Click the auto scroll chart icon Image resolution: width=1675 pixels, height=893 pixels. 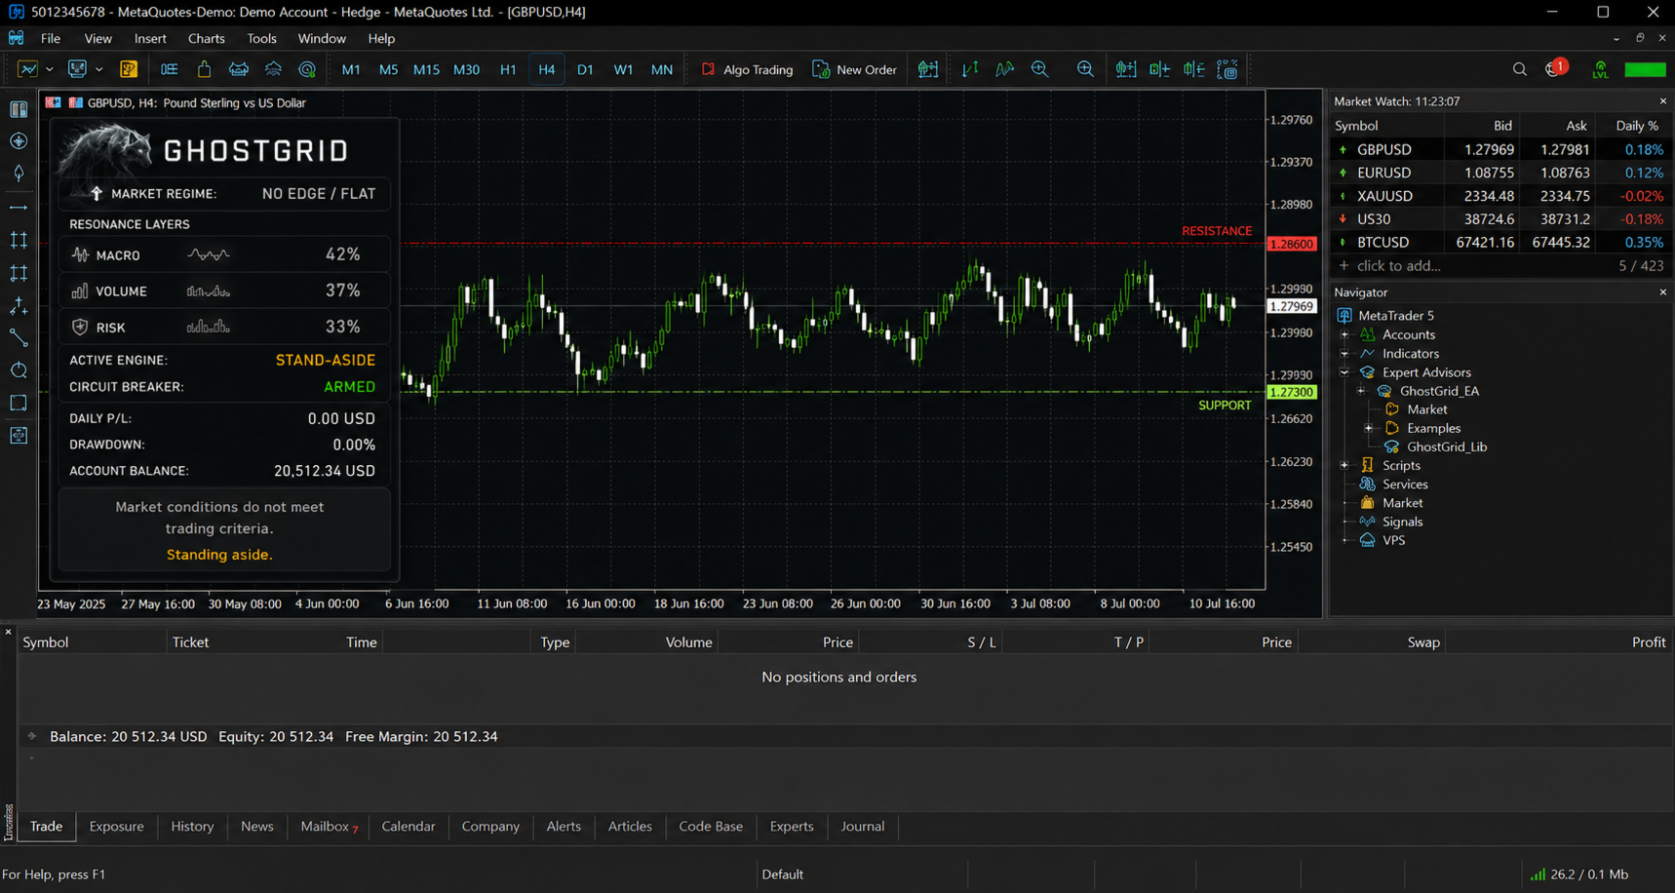point(1125,69)
